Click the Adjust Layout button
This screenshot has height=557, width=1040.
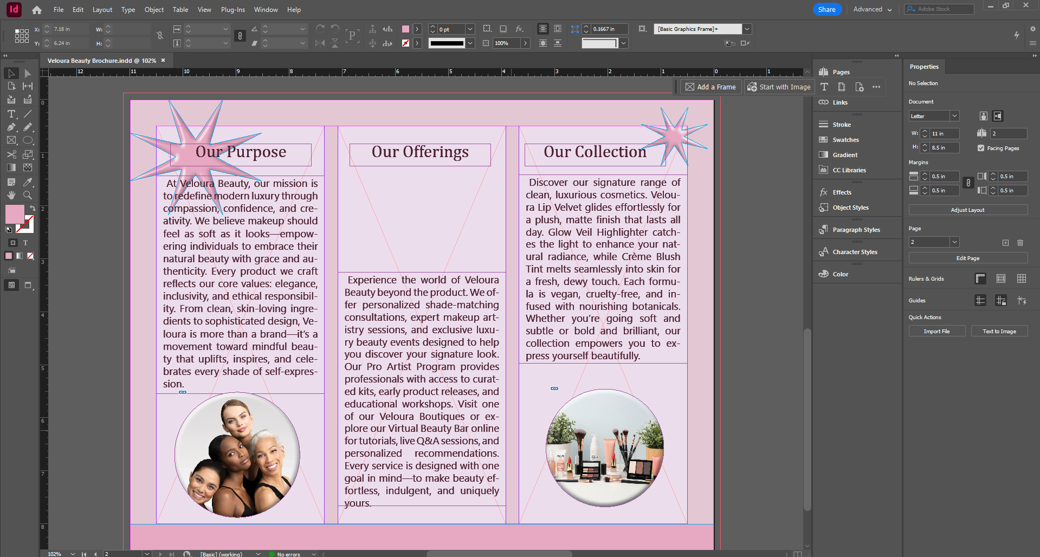(968, 210)
